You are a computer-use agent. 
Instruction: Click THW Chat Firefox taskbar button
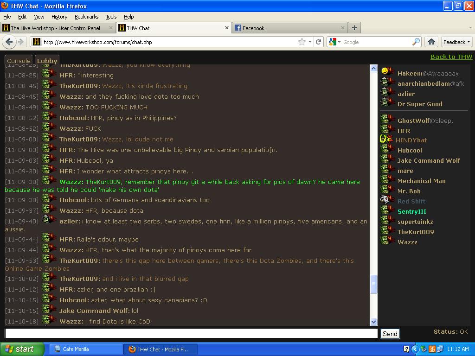click(160, 349)
